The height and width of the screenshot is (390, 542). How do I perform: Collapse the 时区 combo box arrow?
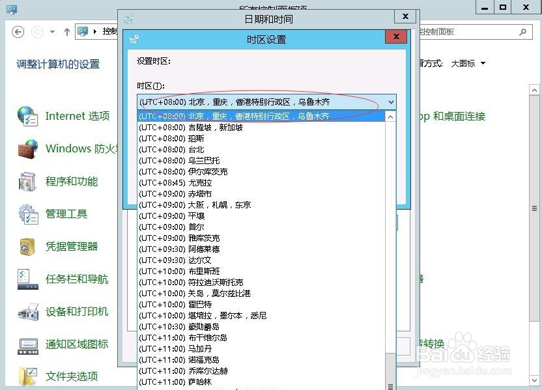pos(391,102)
